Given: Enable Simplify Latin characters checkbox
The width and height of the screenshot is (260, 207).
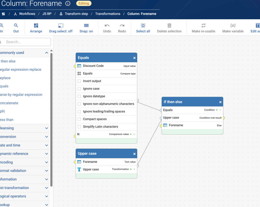Looking at the screenshot, I should point(79,127).
